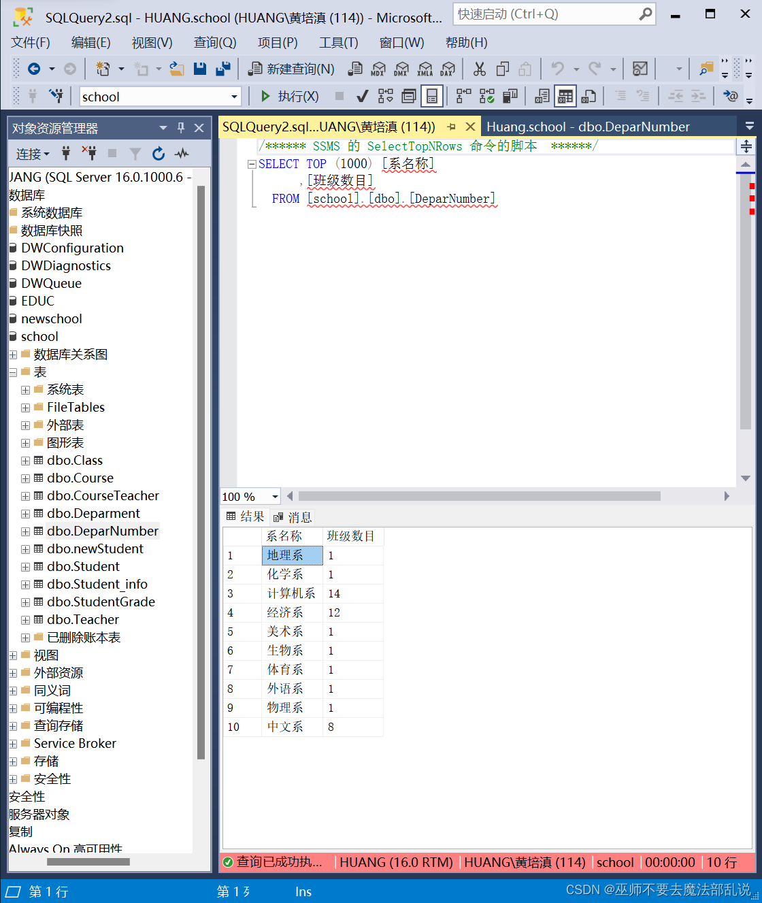Click the XMLA query icon
The image size is (762, 903).
click(425, 69)
